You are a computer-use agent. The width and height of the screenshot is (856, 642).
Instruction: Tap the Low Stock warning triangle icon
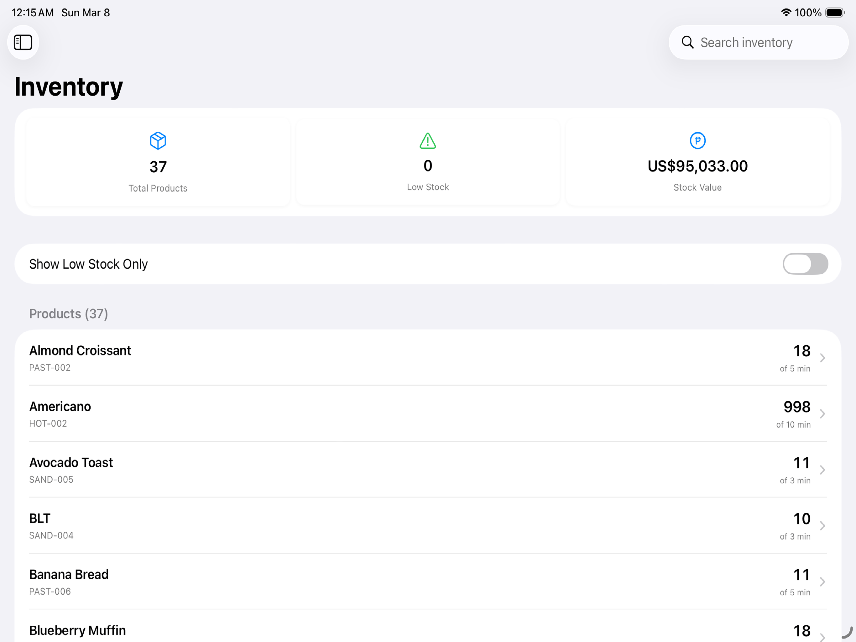coord(428,140)
